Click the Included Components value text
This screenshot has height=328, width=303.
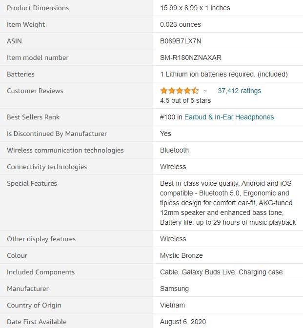point(222,272)
